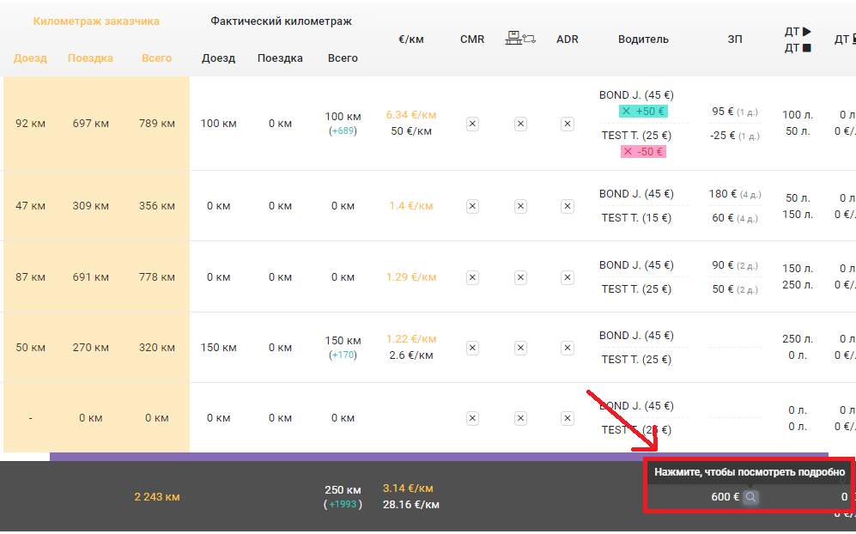
Task: Toggle trailer checkbox in the 789 км row
Action: click(521, 124)
